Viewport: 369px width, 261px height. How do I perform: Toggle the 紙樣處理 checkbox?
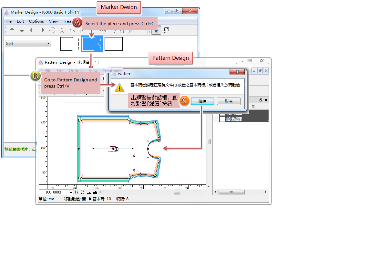[x=222, y=119]
